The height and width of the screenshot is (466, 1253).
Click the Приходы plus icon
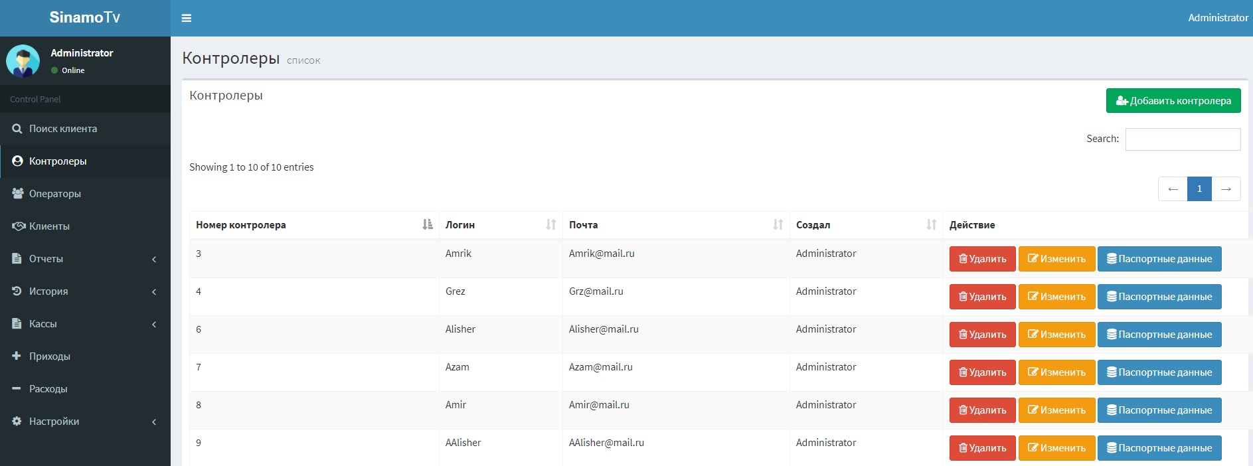coord(17,356)
